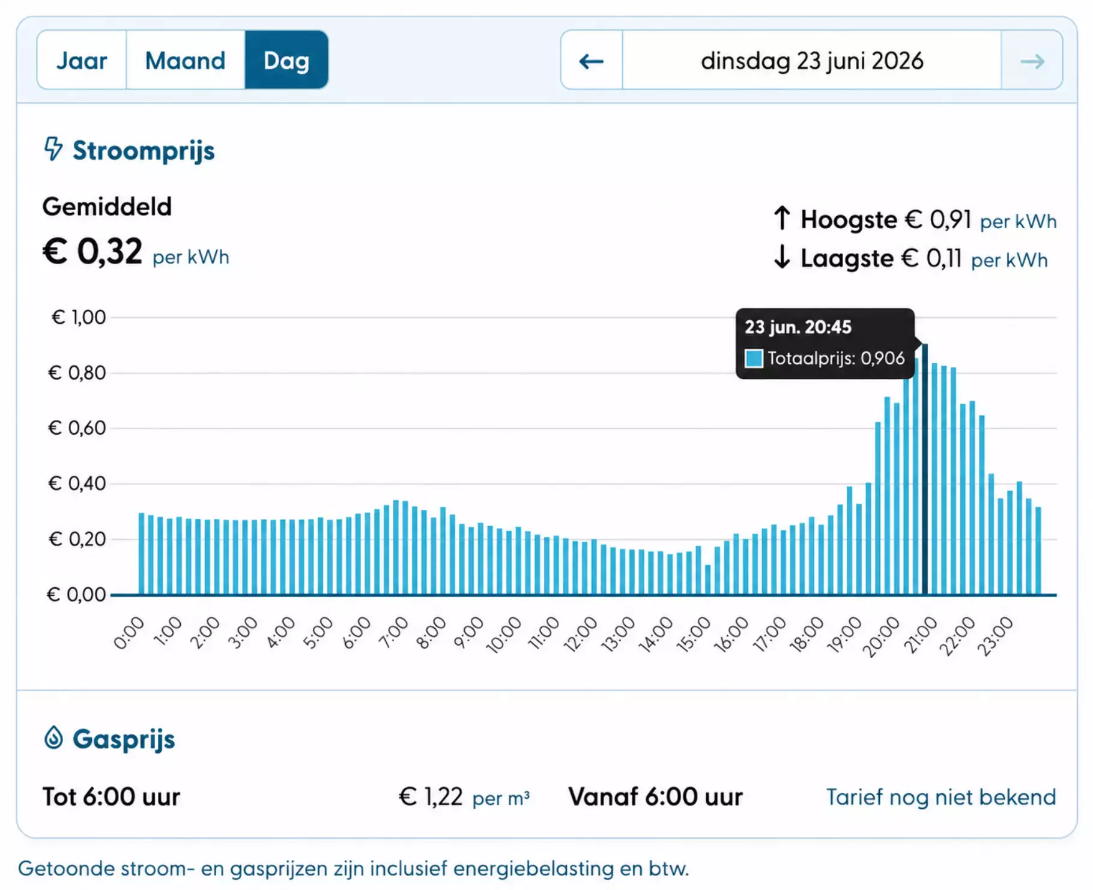Switch to the Jaar tab
This screenshot has height=890, width=1093.
click(x=82, y=60)
